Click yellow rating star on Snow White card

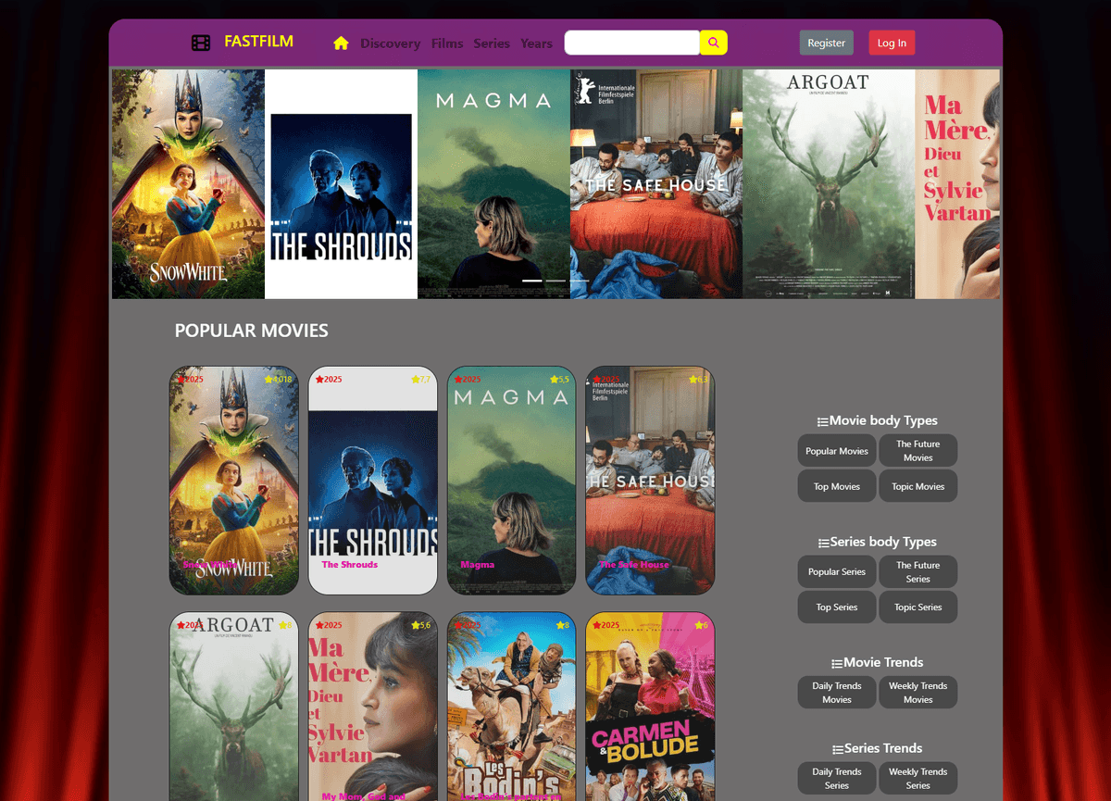(268, 380)
